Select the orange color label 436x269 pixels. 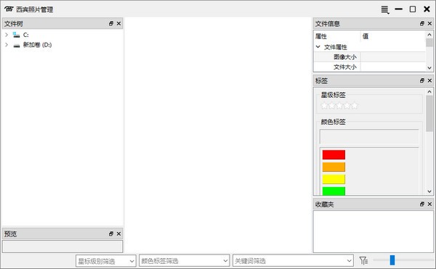(x=334, y=167)
